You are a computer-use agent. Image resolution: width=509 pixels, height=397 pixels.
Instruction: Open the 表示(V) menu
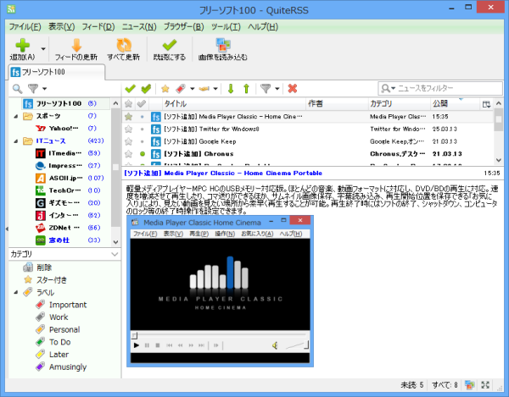tap(61, 27)
